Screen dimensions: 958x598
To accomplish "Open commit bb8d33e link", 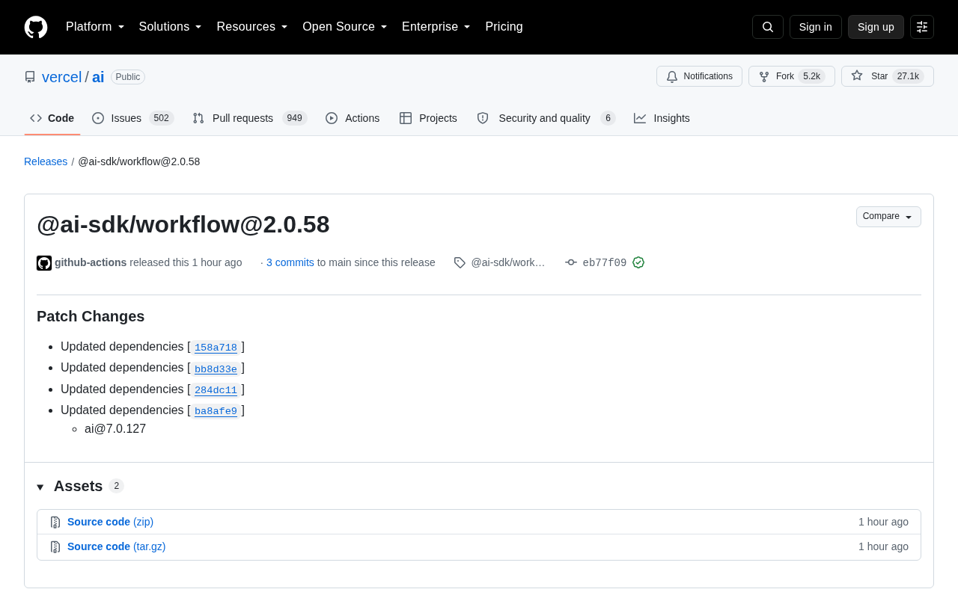I will 216,369.
